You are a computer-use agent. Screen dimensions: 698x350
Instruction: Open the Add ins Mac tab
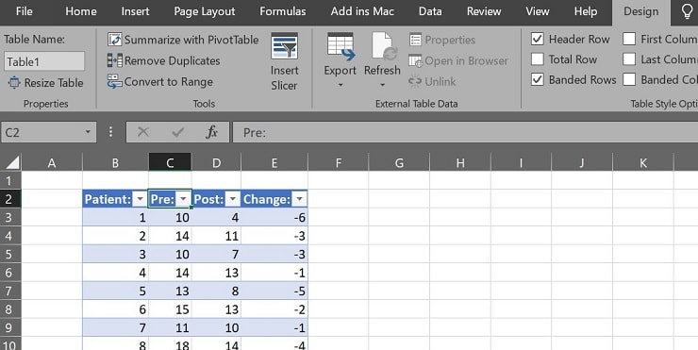click(x=362, y=11)
